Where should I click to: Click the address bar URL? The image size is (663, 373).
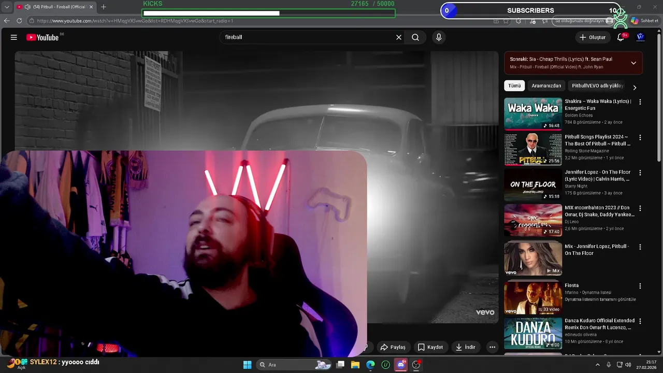(135, 21)
